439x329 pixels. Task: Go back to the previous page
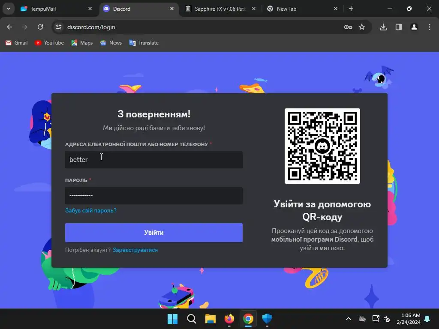9,27
